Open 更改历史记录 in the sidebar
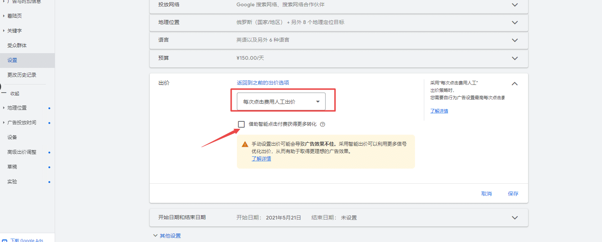This screenshot has height=242, width=602. click(22, 75)
